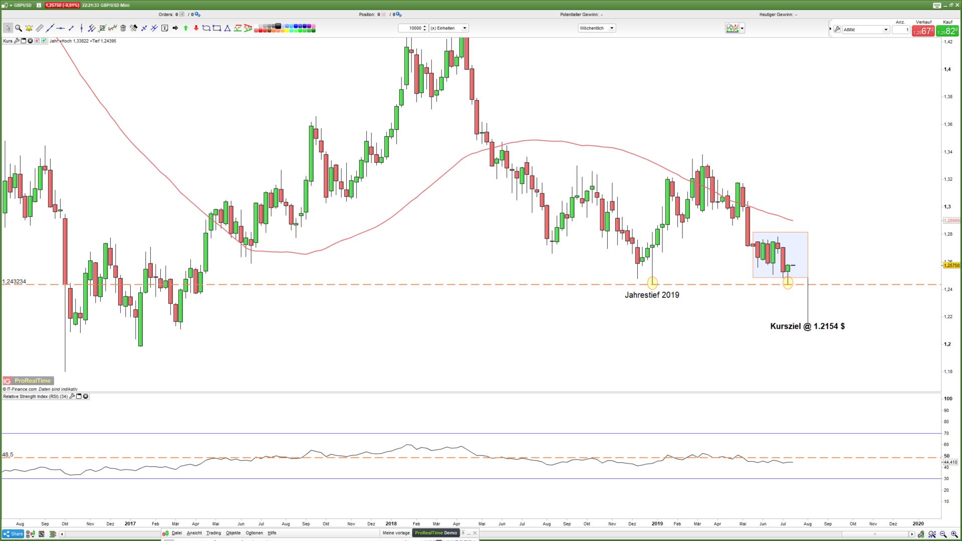Image resolution: width=962 pixels, height=541 pixels.
Task: Pick the ruler measurement tool
Action: point(40,28)
